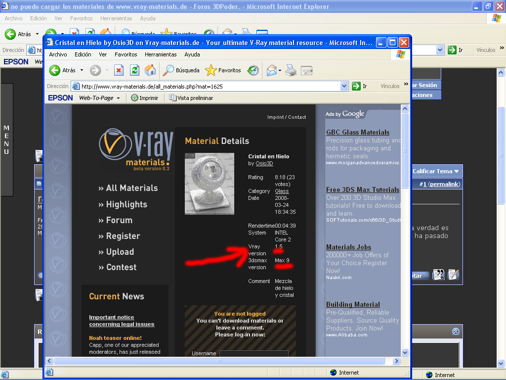Open the mail icon dropdown arrow
Screen dimensions: 506x380
click(280, 70)
